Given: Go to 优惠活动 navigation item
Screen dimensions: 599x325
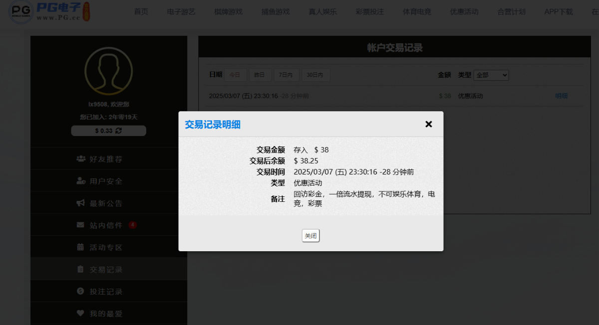Looking at the screenshot, I should [x=464, y=11].
